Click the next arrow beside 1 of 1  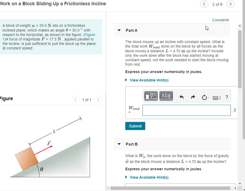tap(98, 100)
